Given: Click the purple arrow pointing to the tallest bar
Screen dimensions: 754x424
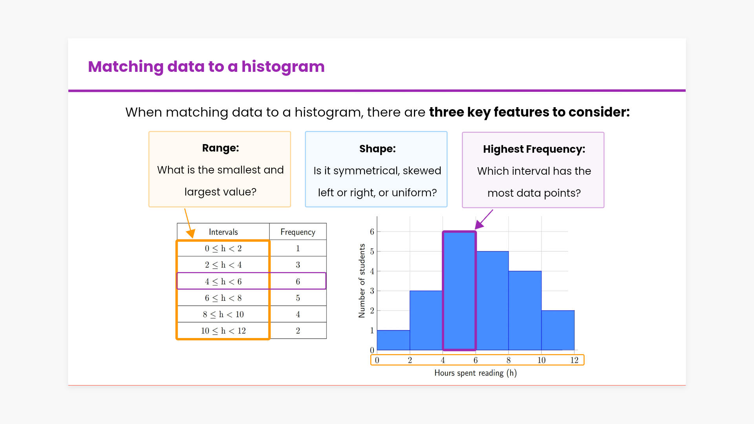Looking at the screenshot, I should pyautogui.click(x=484, y=219).
